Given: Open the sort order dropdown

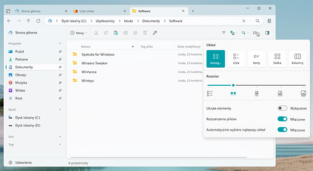Looking at the screenshot, I should pyautogui.click(x=245, y=33).
